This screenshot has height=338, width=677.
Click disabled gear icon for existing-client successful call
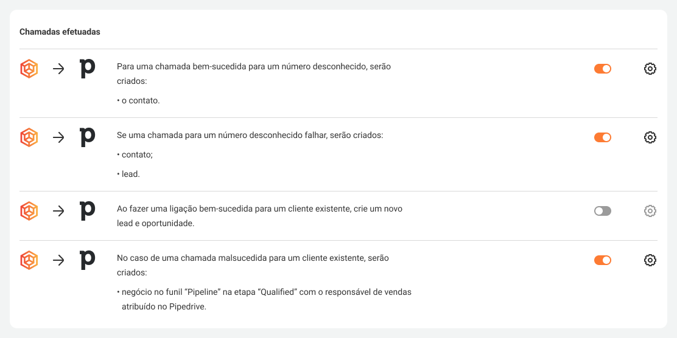(650, 211)
